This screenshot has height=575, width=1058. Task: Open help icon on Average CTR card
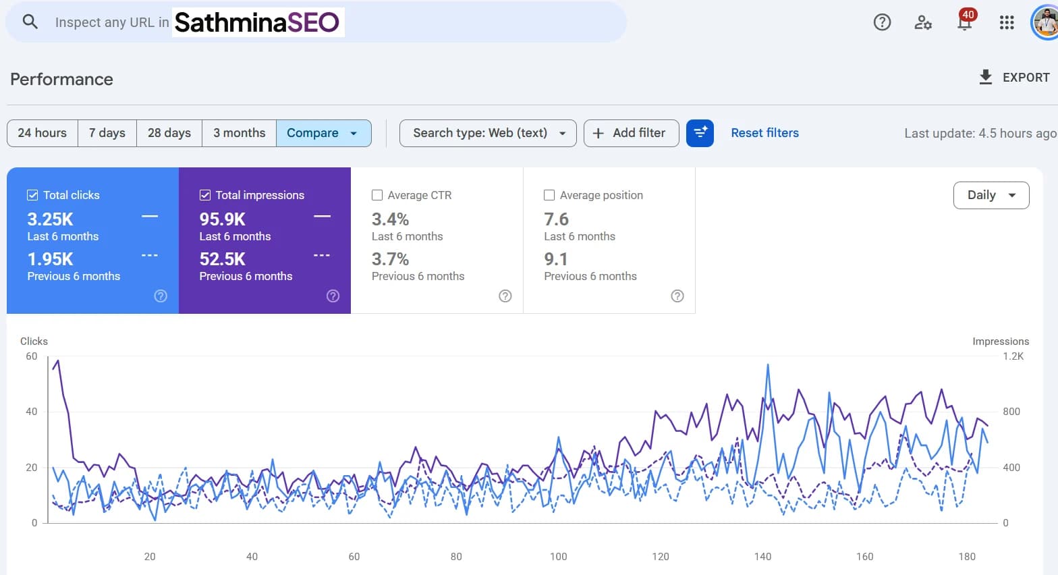coord(505,296)
